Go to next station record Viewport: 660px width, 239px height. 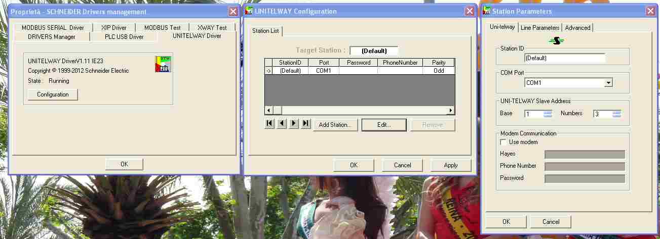294,123
